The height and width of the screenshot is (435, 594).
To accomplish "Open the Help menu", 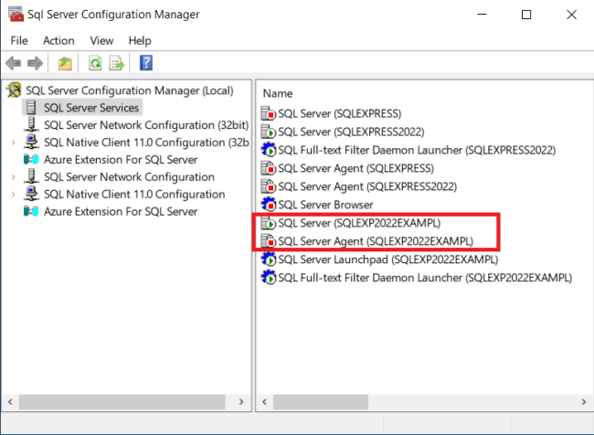I will pyautogui.click(x=140, y=40).
